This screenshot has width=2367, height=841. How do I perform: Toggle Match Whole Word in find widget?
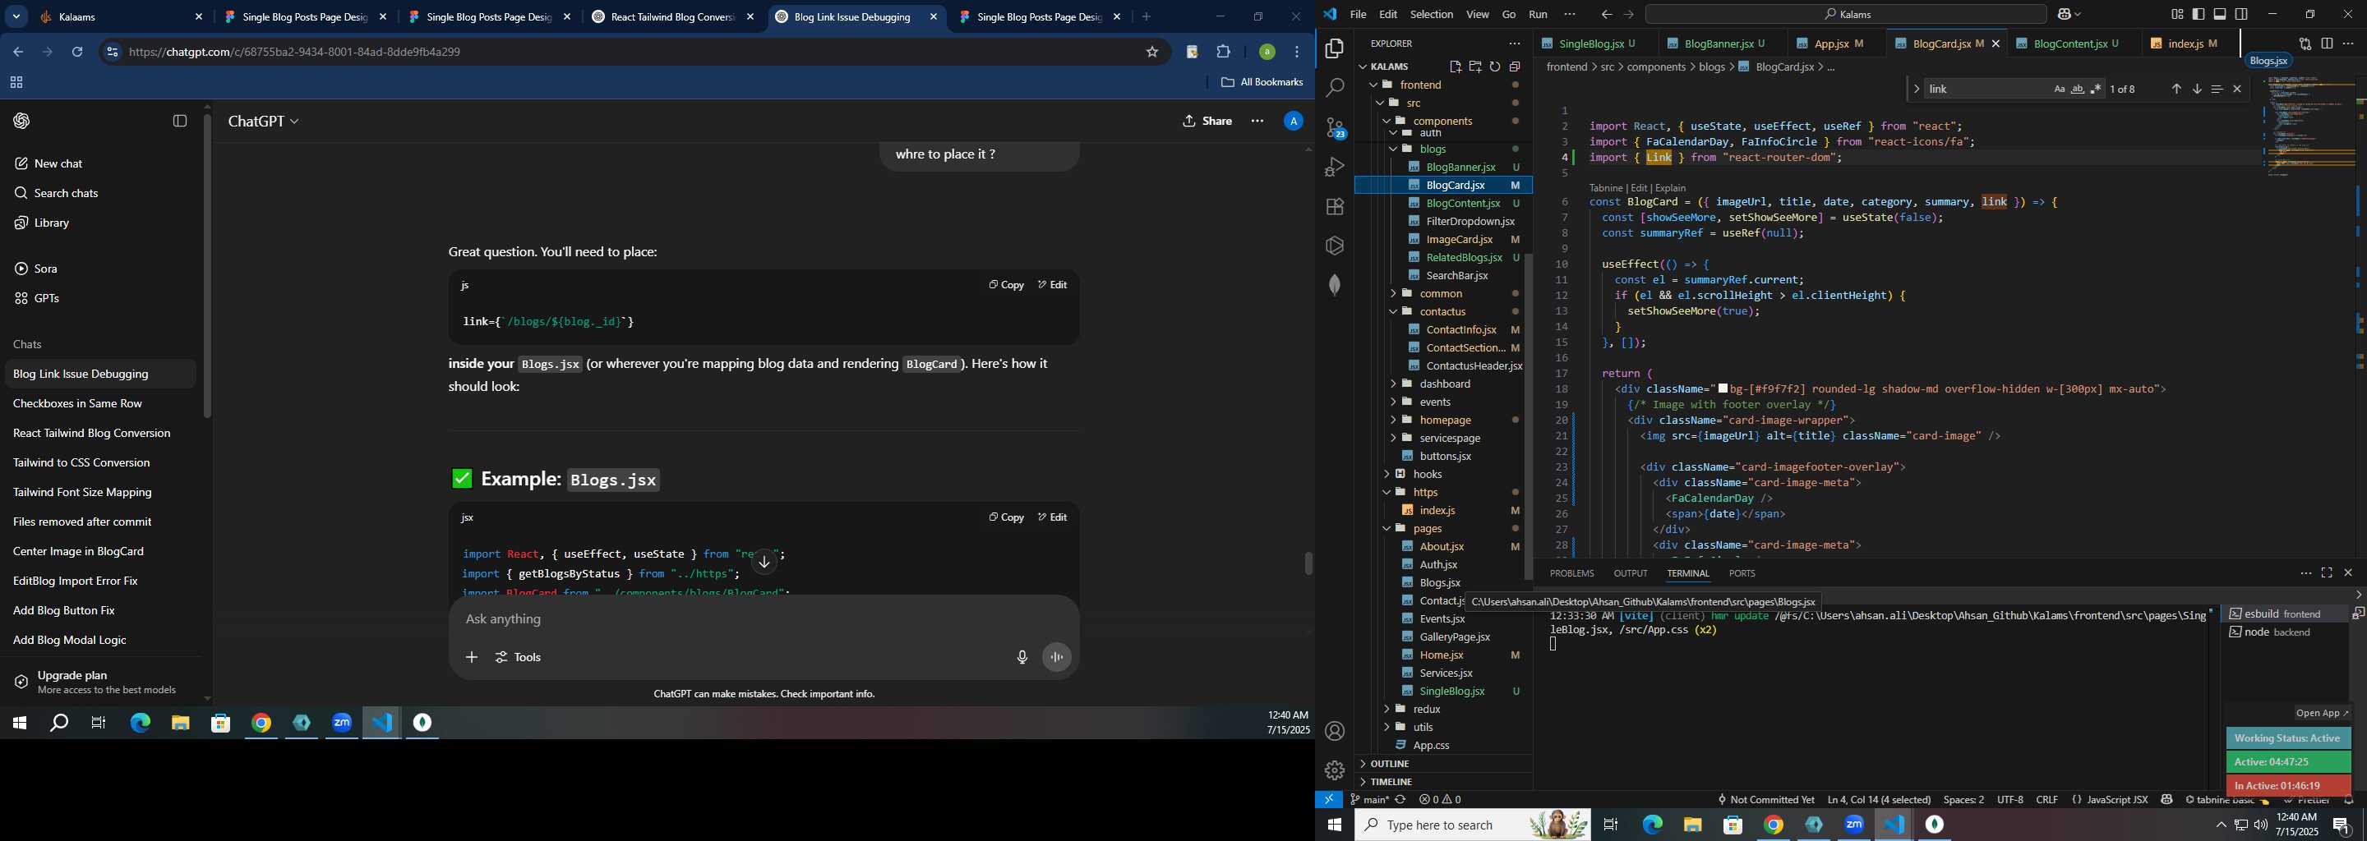pos(2078,89)
